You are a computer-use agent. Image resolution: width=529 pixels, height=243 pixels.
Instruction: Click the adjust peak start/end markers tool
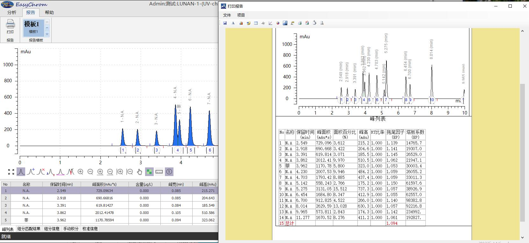pyautogui.click(x=51, y=172)
